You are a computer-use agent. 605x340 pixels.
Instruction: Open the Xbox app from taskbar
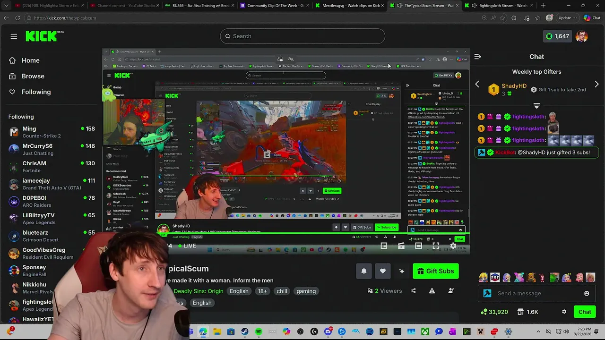(425, 332)
